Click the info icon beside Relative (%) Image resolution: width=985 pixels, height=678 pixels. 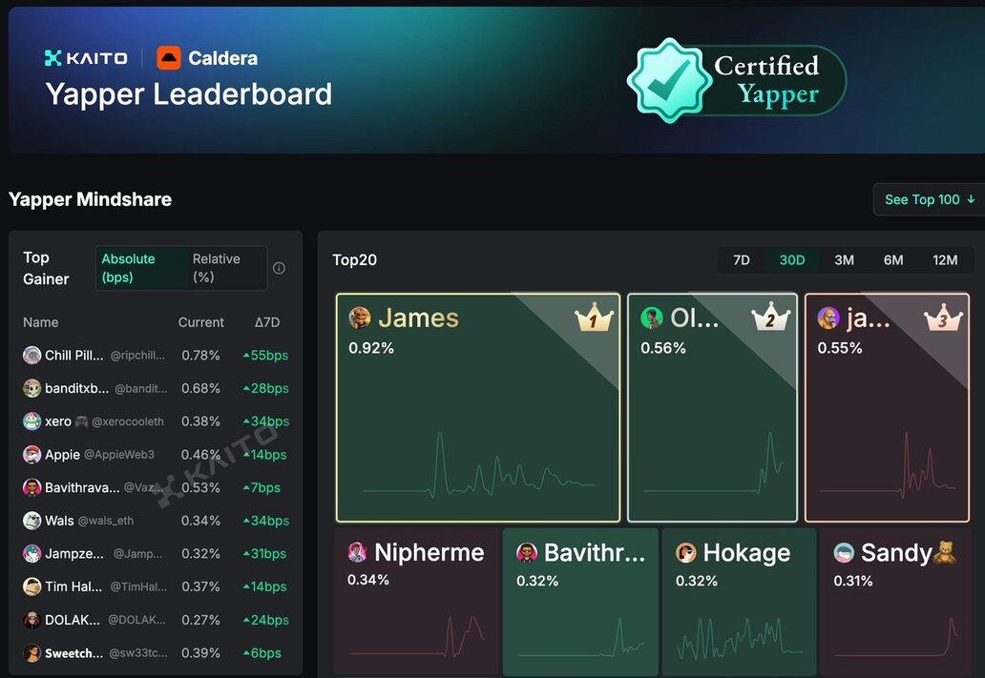pyautogui.click(x=279, y=268)
